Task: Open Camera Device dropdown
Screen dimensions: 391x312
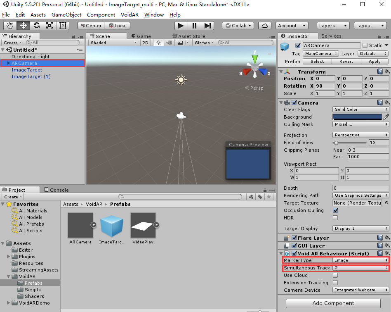Action: 360,290
